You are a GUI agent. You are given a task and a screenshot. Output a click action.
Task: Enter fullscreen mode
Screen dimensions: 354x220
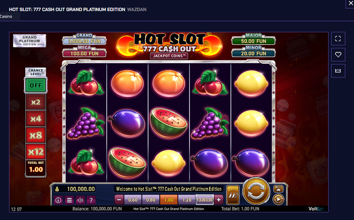338,39
